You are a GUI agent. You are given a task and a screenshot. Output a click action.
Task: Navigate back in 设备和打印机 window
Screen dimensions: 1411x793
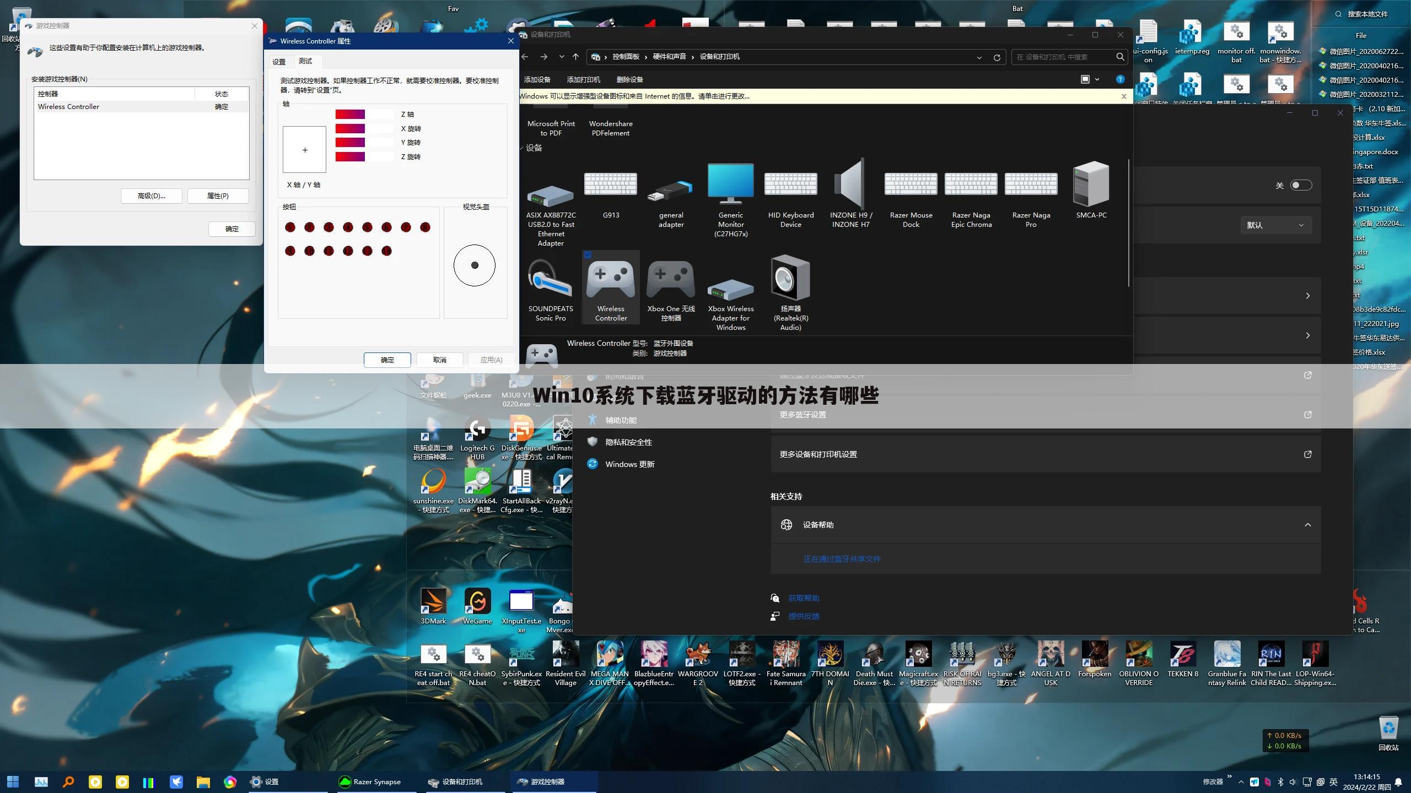(525, 57)
